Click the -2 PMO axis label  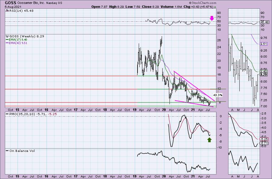220,122
